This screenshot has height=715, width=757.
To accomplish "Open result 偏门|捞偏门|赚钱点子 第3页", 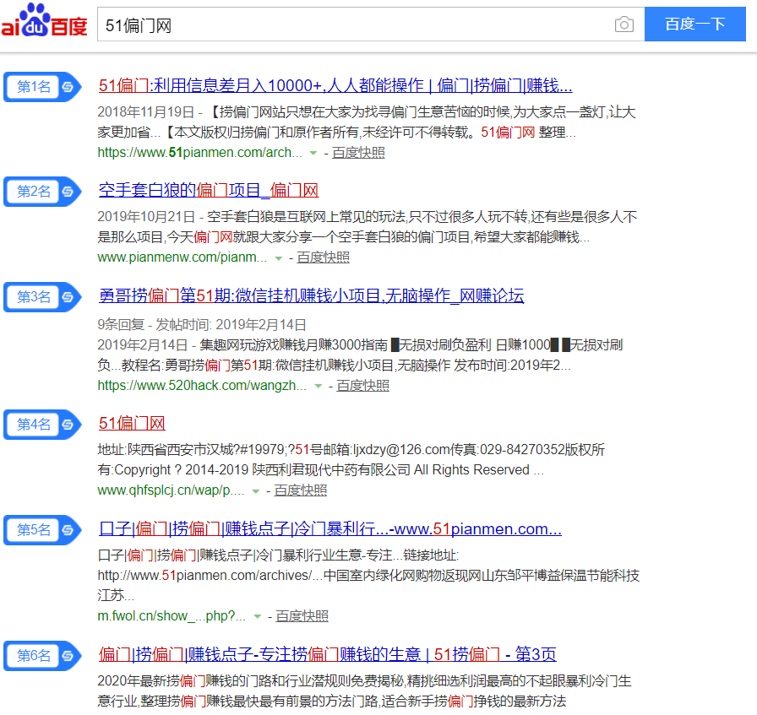I will point(327,655).
